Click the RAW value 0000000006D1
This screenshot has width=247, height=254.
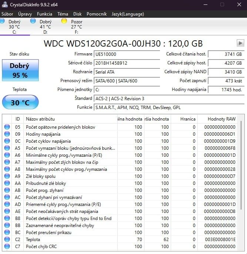coord(220,134)
